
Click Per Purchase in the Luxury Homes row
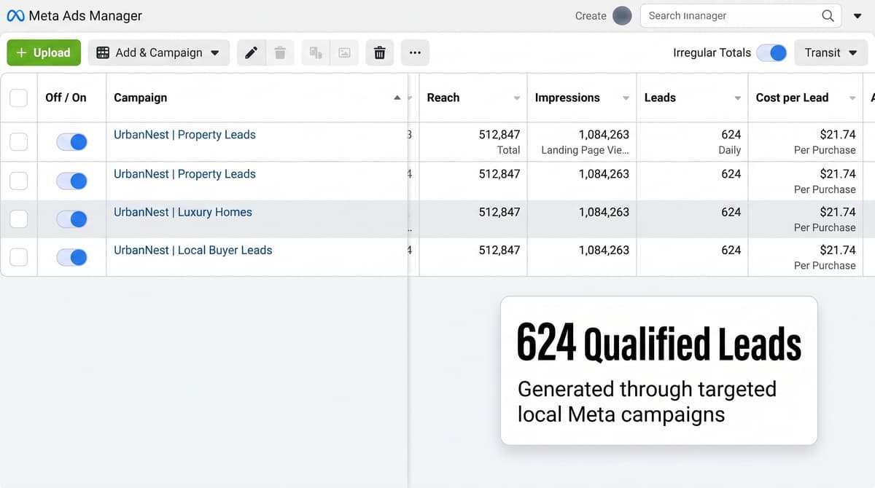pyautogui.click(x=825, y=227)
